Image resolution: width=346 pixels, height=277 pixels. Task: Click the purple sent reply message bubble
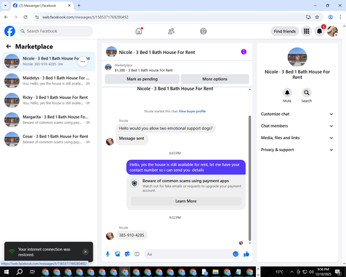(186, 168)
